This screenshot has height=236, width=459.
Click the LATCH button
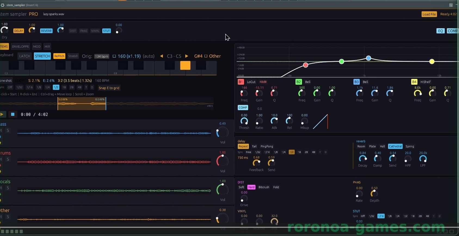tap(24, 56)
